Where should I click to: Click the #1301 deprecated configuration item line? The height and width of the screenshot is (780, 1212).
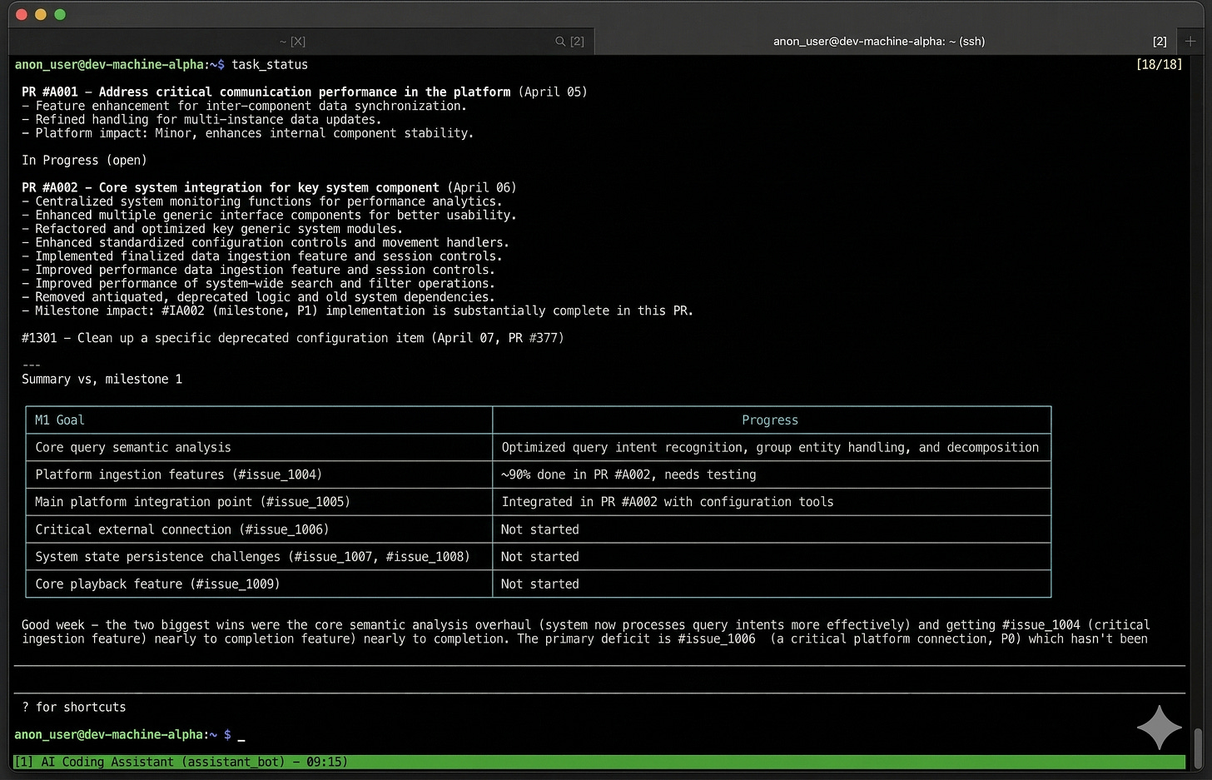[x=293, y=338]
